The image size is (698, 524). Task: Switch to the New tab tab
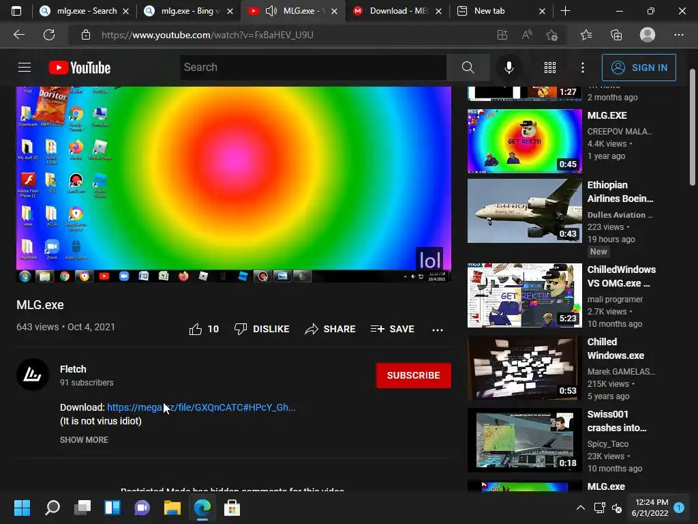pos(501,11)
